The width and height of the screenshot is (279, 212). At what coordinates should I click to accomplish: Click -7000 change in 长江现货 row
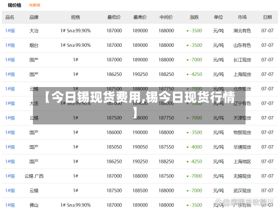[196, 60]
